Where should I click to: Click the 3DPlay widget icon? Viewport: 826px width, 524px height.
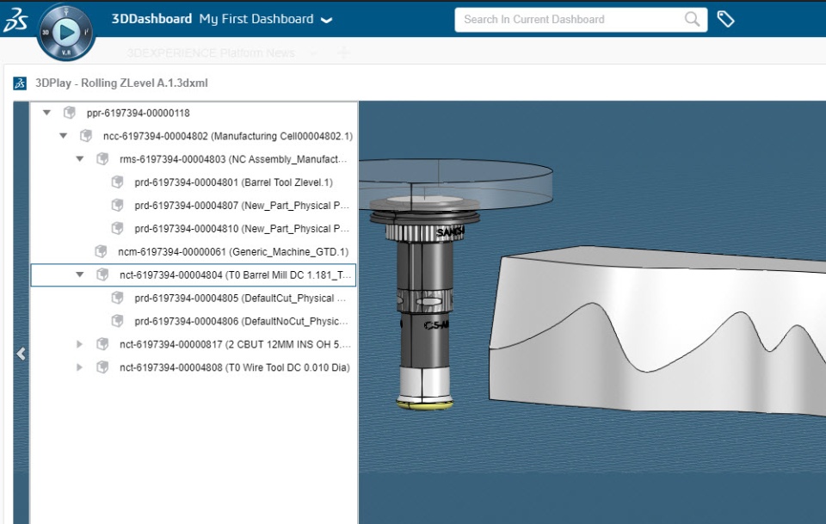(20, 83)
